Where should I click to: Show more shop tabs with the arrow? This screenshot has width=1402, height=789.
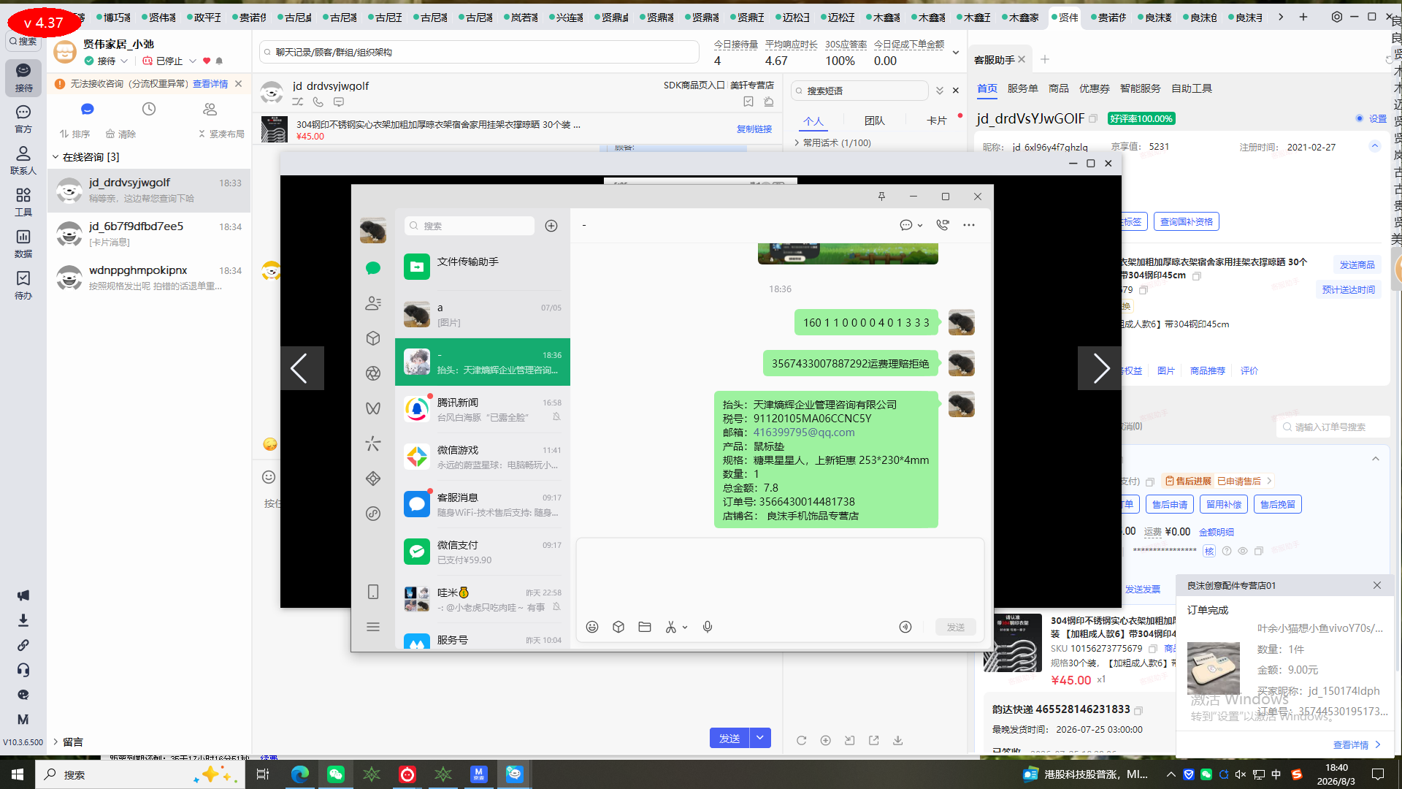(x=1281, y=17)
